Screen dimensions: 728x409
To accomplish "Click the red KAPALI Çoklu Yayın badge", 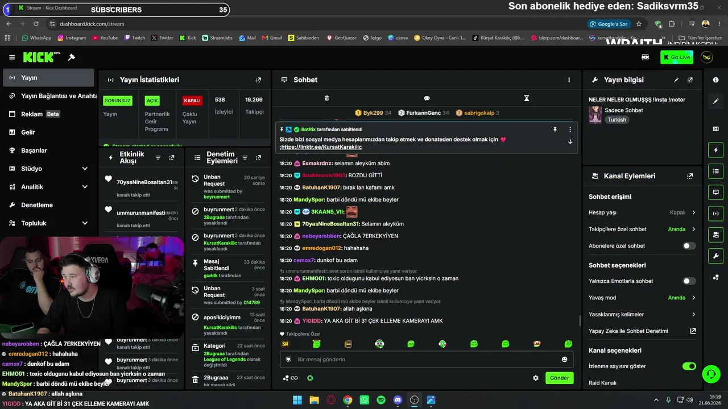I will [192, 101].
